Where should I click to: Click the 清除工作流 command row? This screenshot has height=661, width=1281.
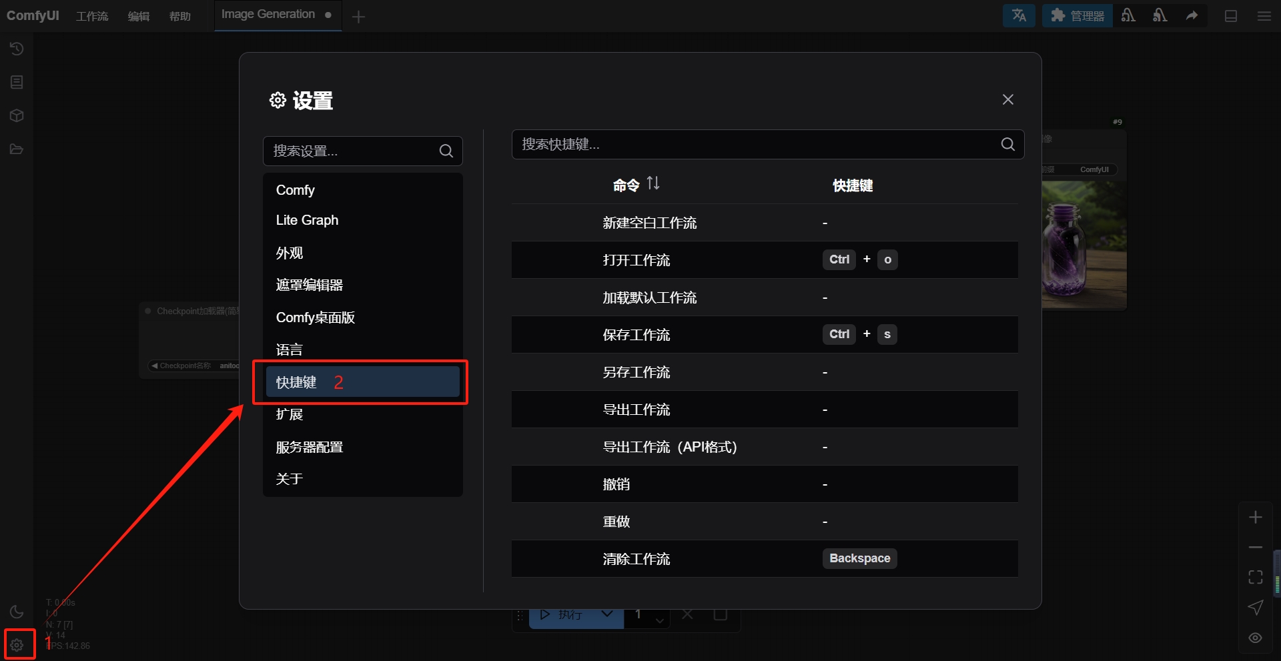coord(765,559)
